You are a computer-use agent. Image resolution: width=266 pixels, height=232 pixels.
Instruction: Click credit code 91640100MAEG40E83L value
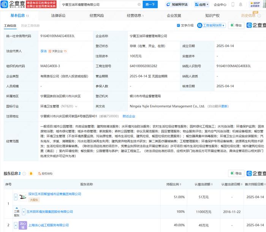click(57, 36)
